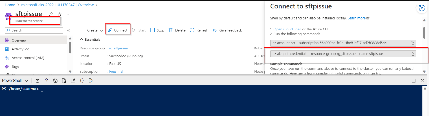
Task: Maximize the Cloud Shell pane
Action: 413,81
